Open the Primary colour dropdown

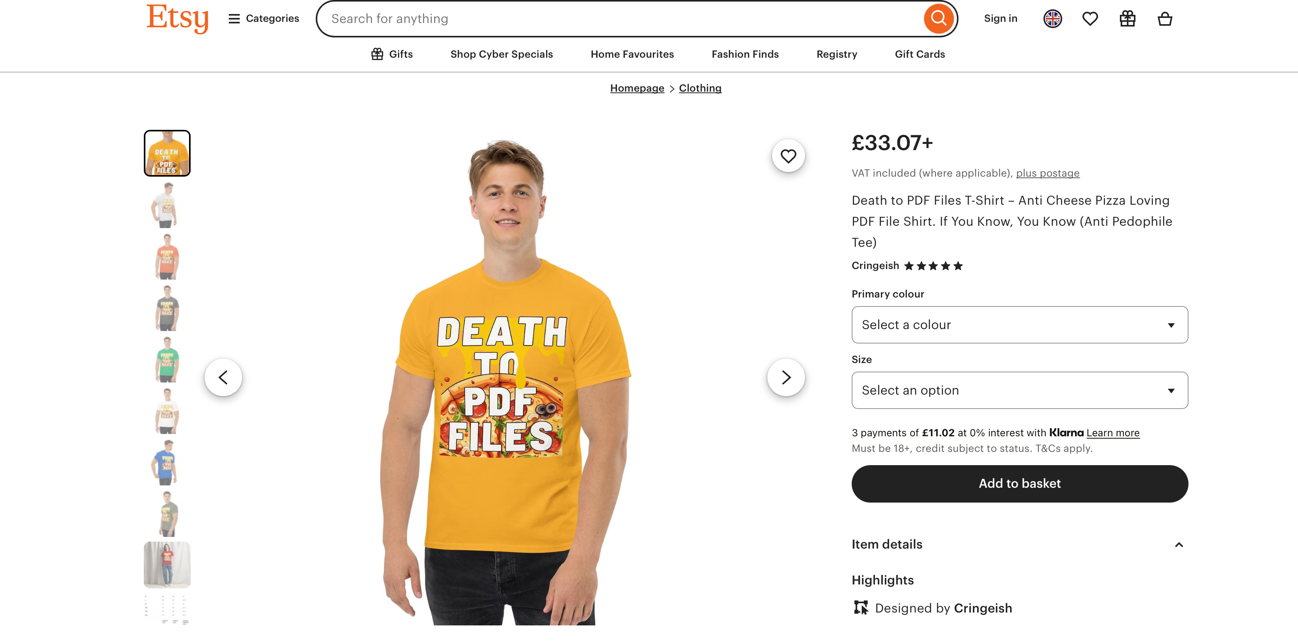pos(1019,325)
